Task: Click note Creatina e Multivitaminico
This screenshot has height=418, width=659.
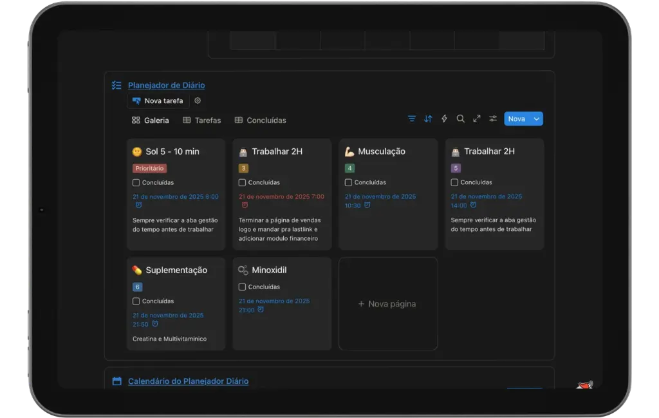Action: click(x=169, y=339)
